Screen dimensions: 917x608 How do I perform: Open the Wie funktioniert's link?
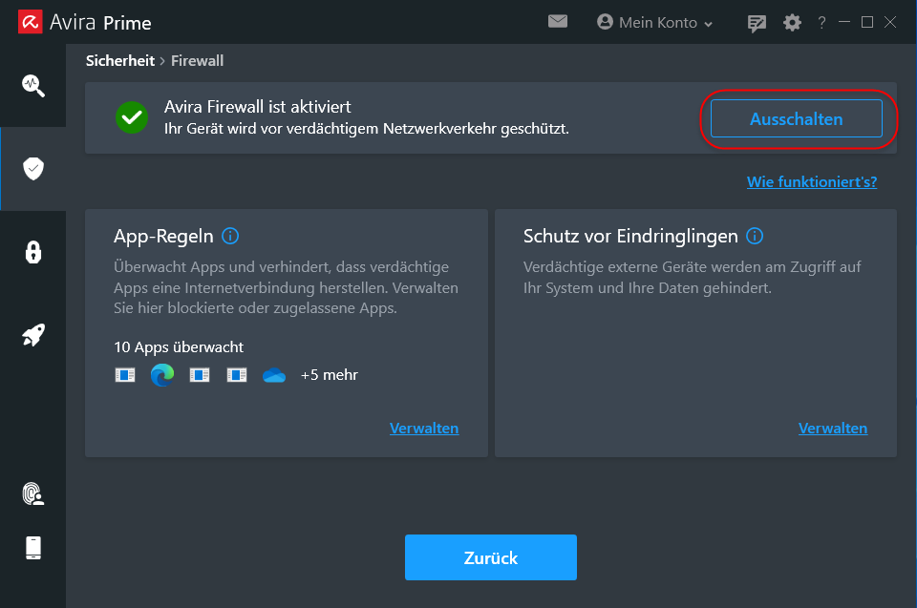(811, 180)
